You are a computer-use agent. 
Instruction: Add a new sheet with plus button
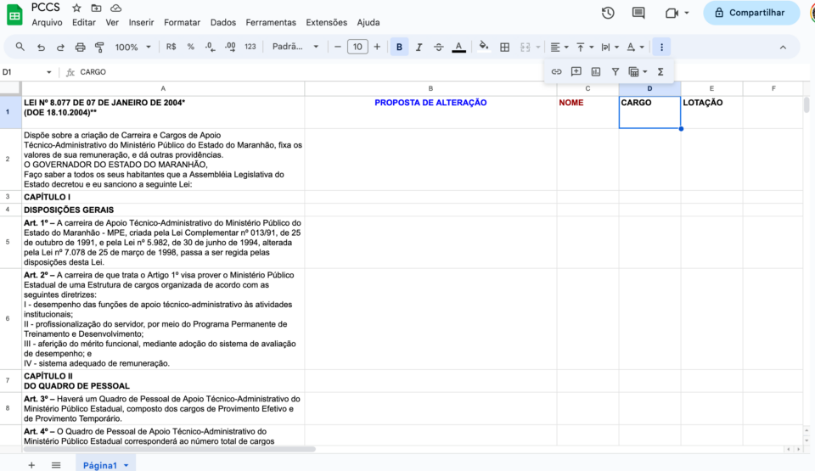point(31,465)
